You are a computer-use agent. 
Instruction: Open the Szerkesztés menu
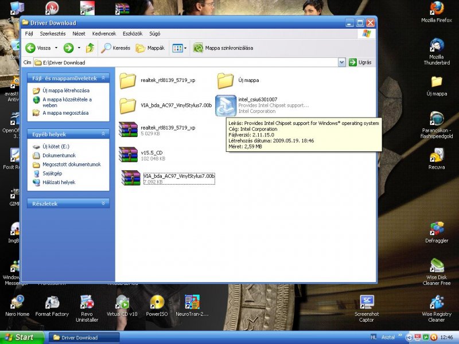click(53, 34)
